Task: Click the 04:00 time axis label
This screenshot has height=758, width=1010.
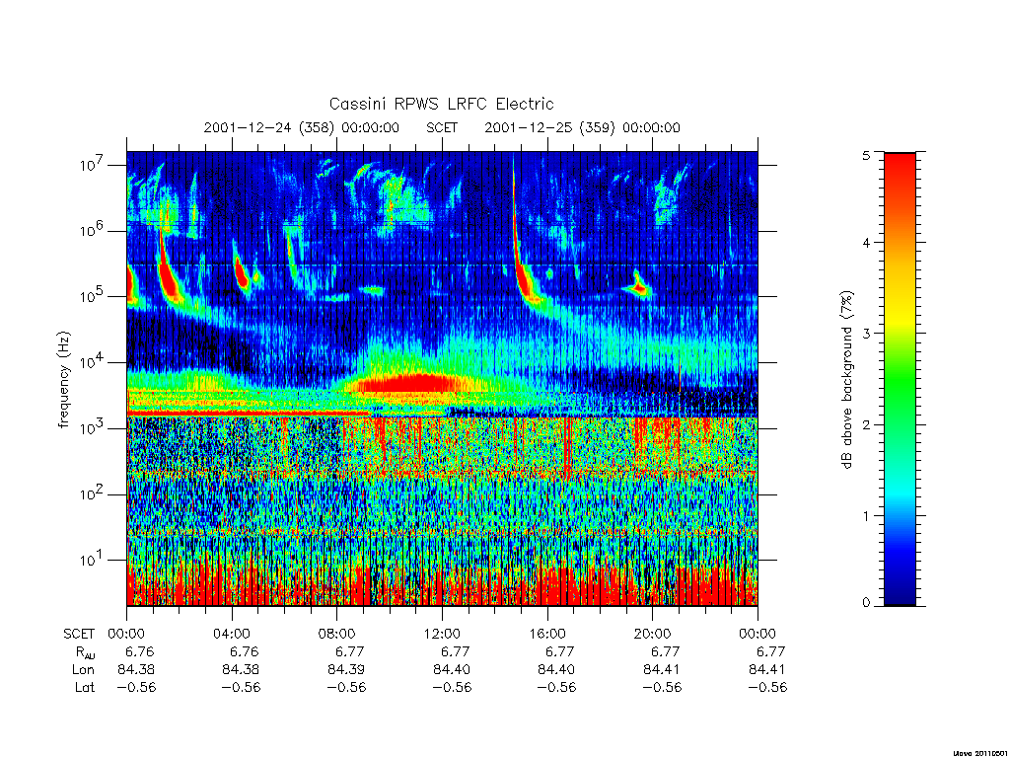Action: pos(231,635)
